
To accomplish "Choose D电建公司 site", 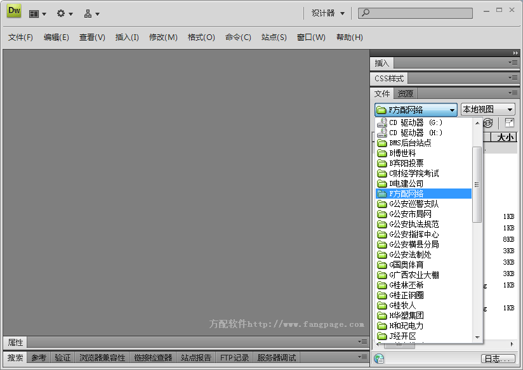I will tap(423, 183).
